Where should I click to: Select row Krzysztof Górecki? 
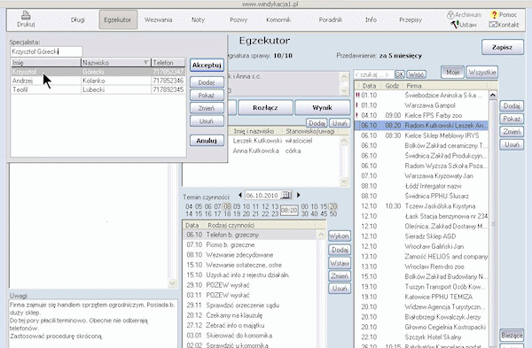[x=98, y=72]
